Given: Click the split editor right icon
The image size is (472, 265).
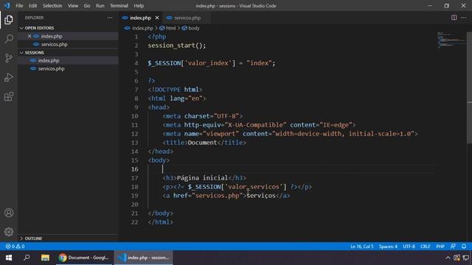Looking at the screenshot, I should click(454, 18).
